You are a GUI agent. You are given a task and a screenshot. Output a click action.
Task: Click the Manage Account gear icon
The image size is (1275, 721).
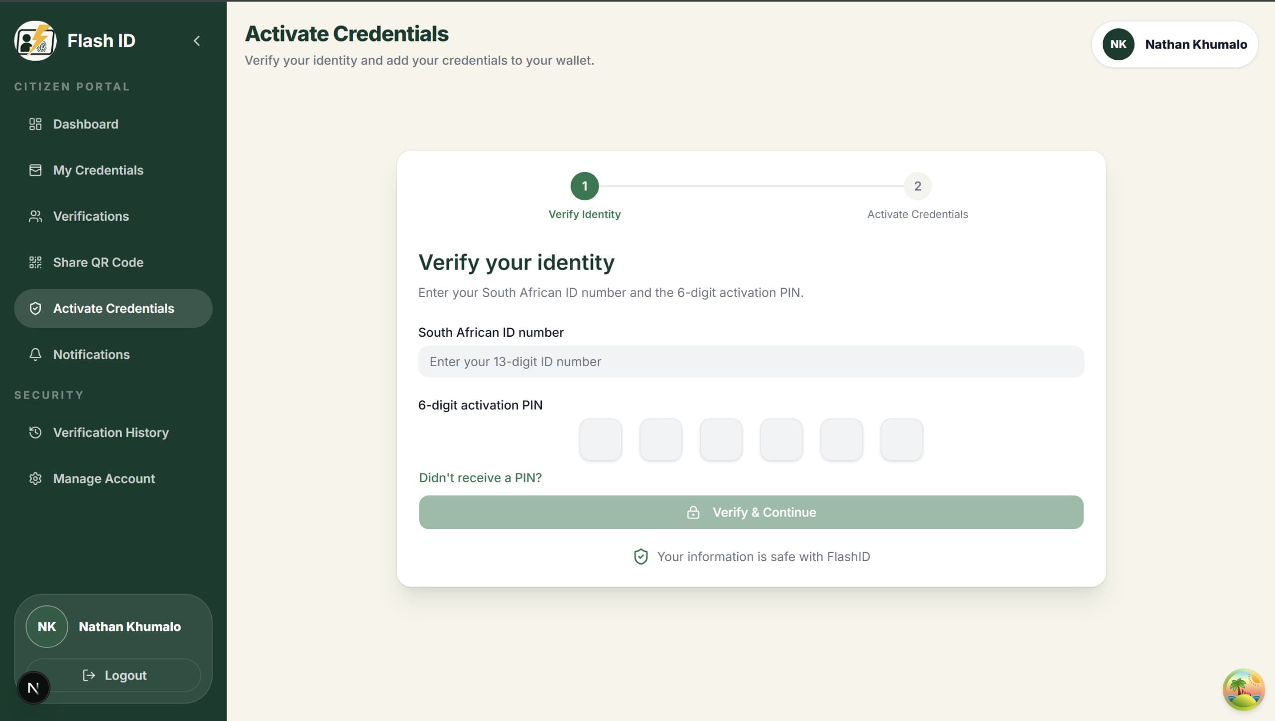coord(35,479)
